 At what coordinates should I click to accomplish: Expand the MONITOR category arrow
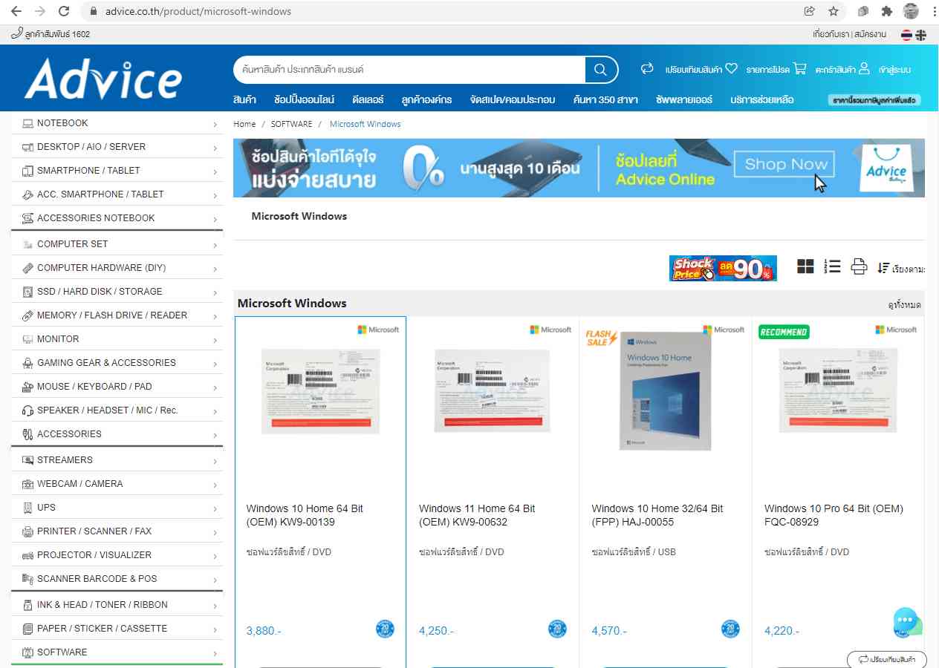coord(215,340)
